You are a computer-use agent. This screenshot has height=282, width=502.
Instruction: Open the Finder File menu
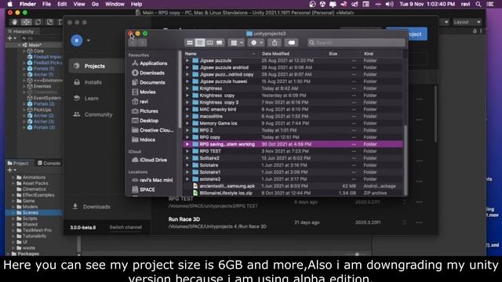(47, 4)
